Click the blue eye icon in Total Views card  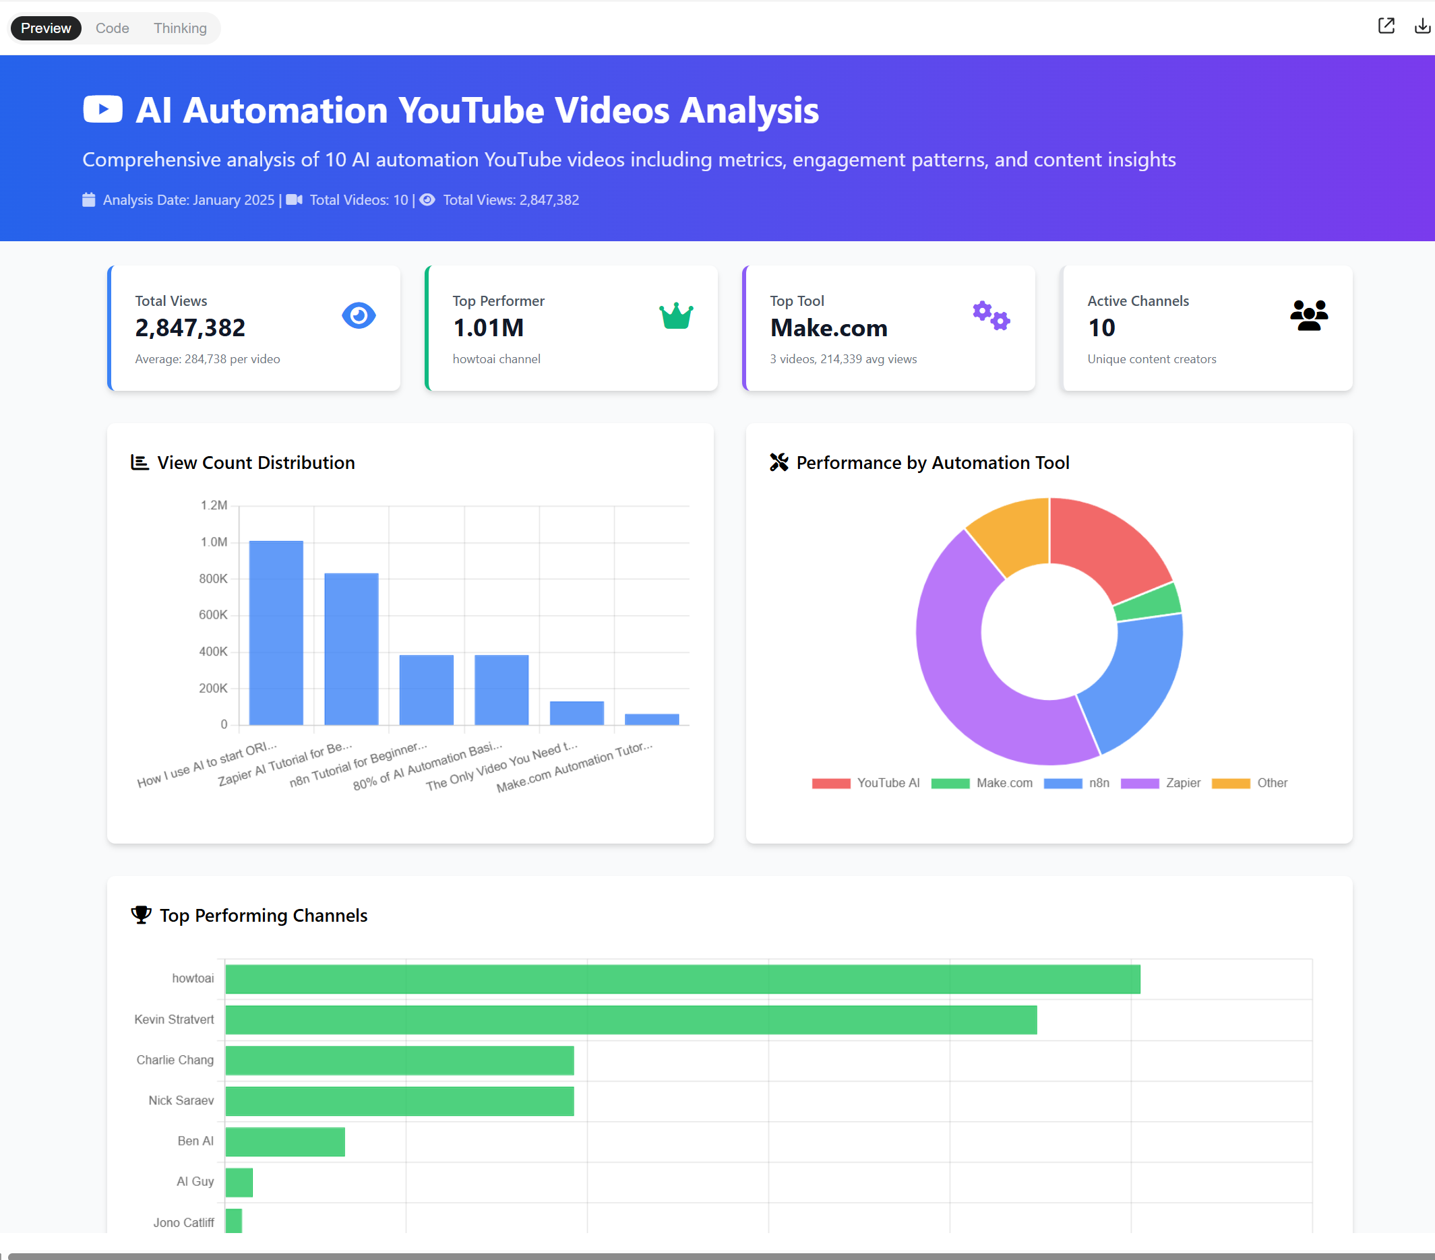(x=358, y=315)
